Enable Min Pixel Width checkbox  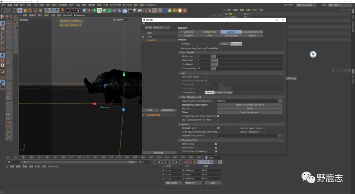tap(206, 77)
